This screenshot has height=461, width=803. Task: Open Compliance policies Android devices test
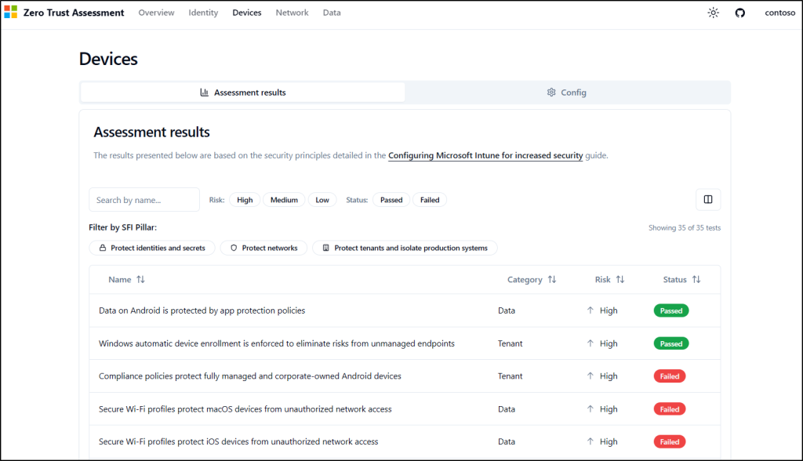(x=250, y=376)
